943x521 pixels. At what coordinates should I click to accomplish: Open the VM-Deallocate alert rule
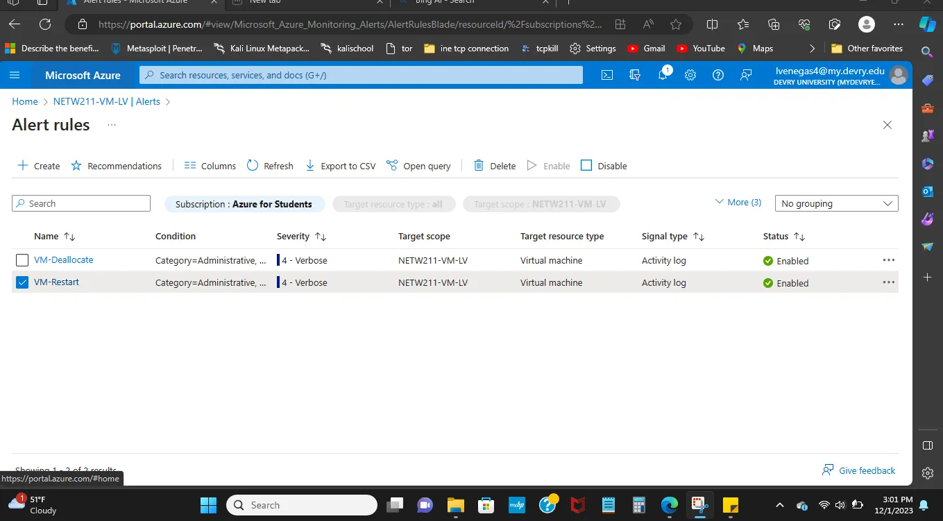63,260
